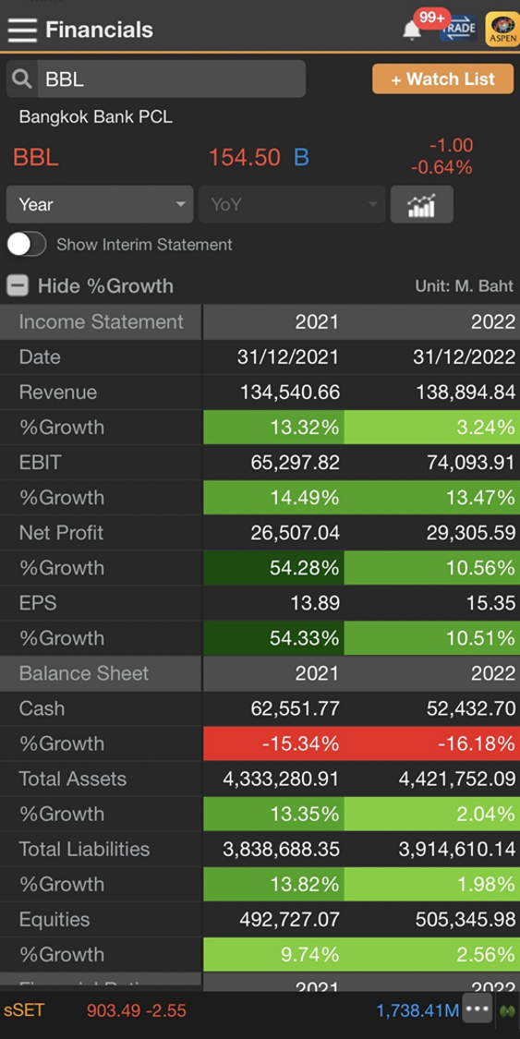Click Equities 2021 value 492,727.07
This screenshot has height=1039, width=520.
[289, 919]
